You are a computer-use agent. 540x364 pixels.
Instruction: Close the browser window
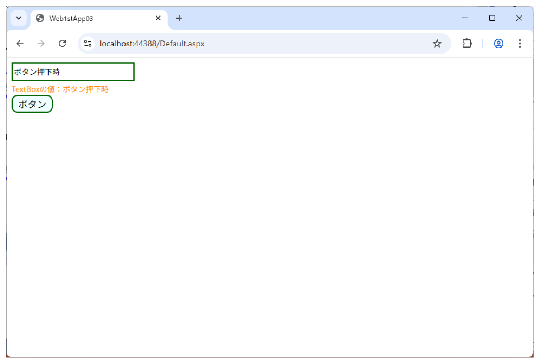tap(519, 18)
